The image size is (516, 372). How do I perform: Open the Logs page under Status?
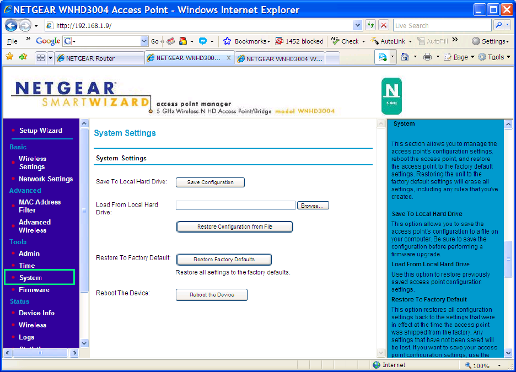pyautogui.click(x=26, y=337)
